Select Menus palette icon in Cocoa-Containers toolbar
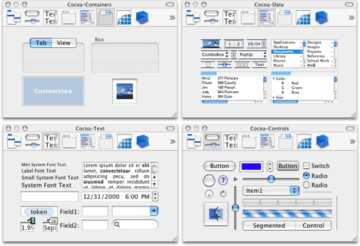360x246 pixels. 14,17
